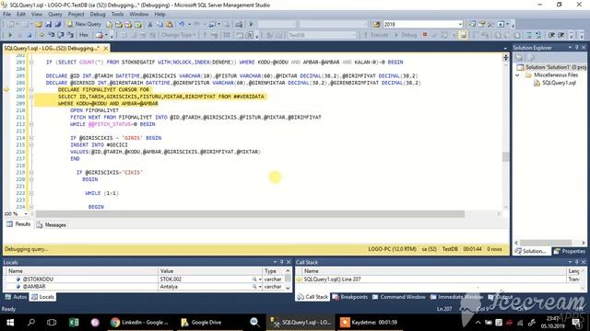Screen dimensions: 590x331
Task: Select SQLQuery1.sql document tab
Action: coord(52,49)
